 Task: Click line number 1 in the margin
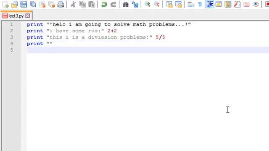11,24
